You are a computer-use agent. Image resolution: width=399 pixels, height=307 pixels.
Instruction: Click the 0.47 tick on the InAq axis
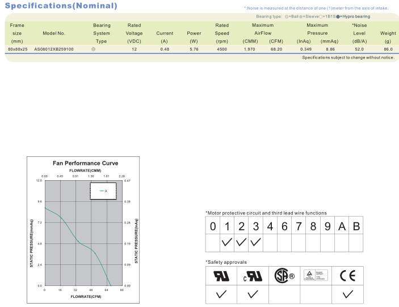tap(127, 181)
